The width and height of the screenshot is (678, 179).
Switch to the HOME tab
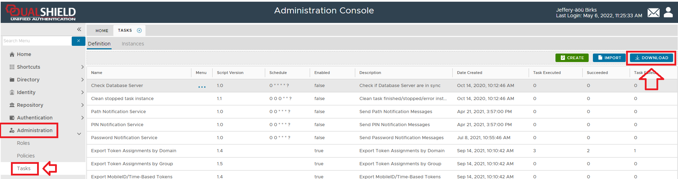click(x=102, y=31)
